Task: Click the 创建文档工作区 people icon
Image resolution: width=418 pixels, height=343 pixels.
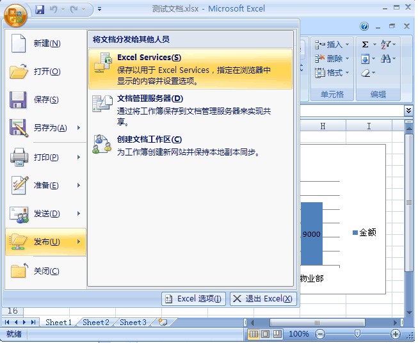Action: pos(102,144)
